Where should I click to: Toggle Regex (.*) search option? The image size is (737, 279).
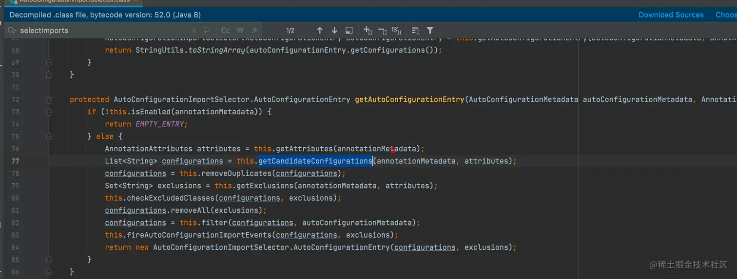coord(254,30)
